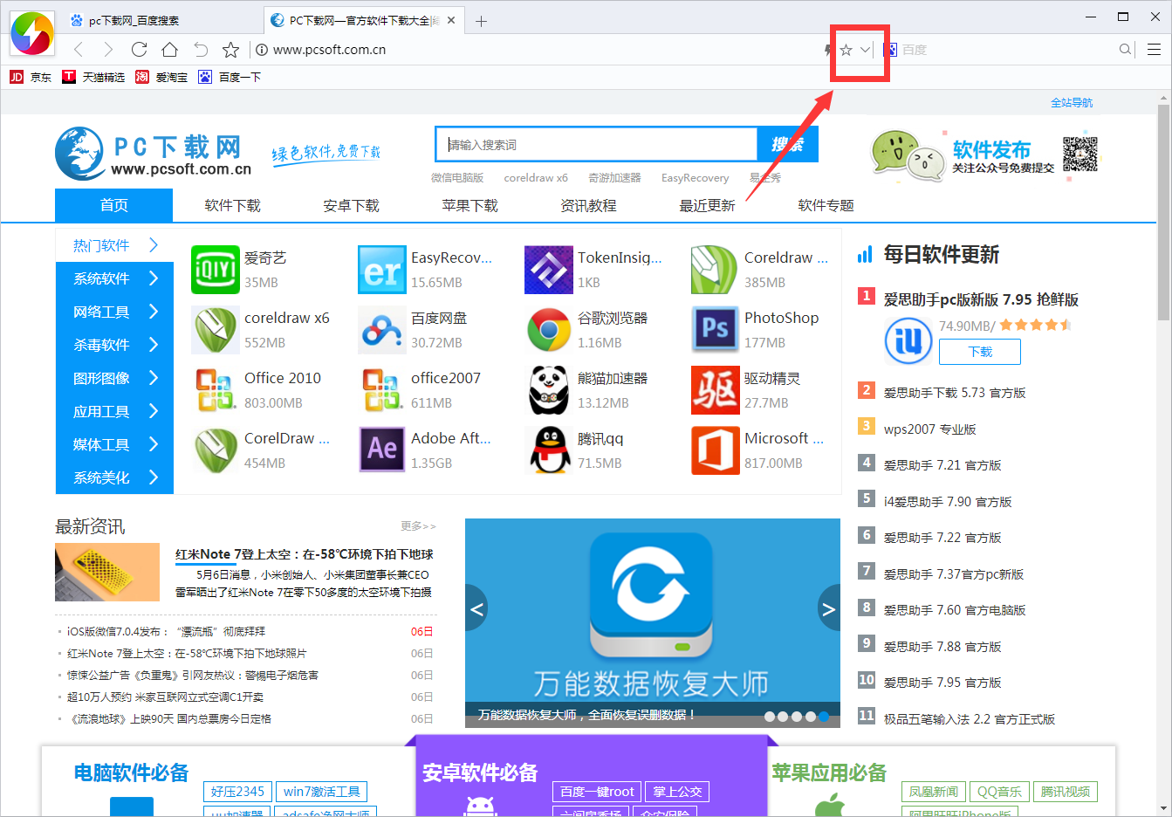Go back with the browser back arrow
This screenshot has width=1172, height=817.
click(x=79, y=50)
